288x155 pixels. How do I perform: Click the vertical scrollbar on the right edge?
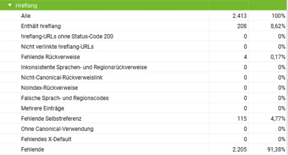(x=287, y=87)
